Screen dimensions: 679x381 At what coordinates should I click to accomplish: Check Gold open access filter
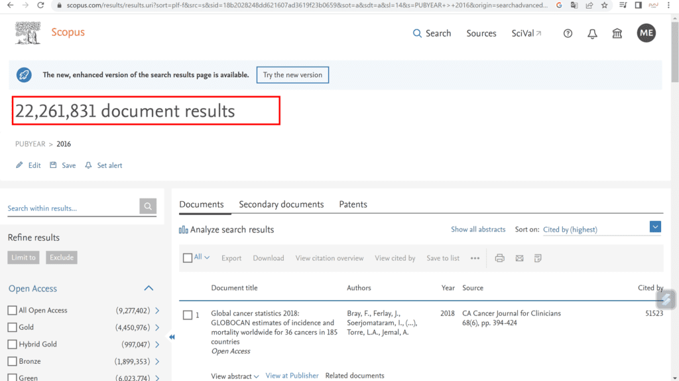(12, 327)
